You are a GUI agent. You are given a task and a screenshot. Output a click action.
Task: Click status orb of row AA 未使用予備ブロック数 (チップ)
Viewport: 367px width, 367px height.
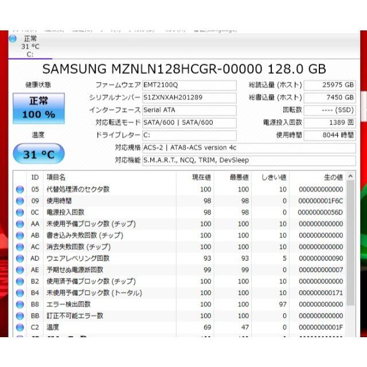coord(20,224)
